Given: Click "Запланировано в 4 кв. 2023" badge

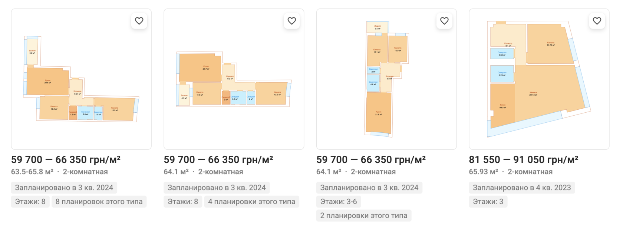Looking at the screenshot, I should [522, 188].
